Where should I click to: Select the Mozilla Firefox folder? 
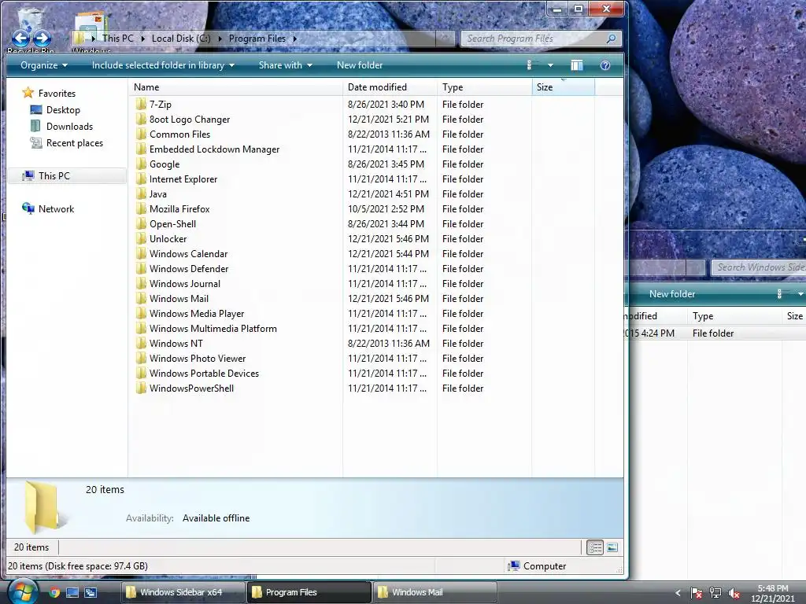pos(179,208)
